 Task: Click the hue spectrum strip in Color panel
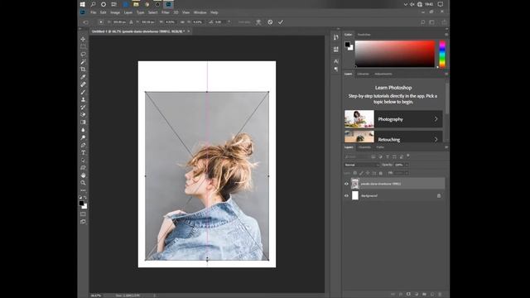coord(442,54)
